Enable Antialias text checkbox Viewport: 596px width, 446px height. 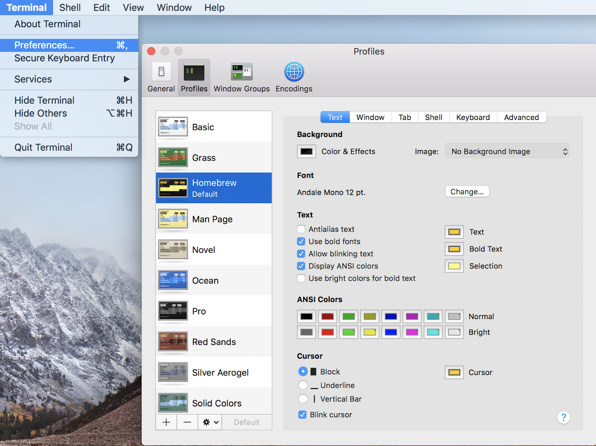coord(301,229)
